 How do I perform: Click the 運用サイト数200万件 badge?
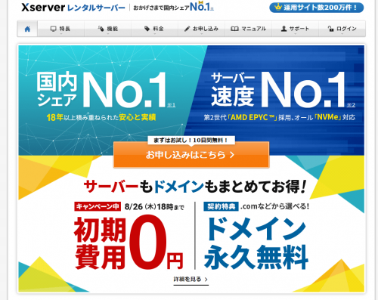[317, 8]
